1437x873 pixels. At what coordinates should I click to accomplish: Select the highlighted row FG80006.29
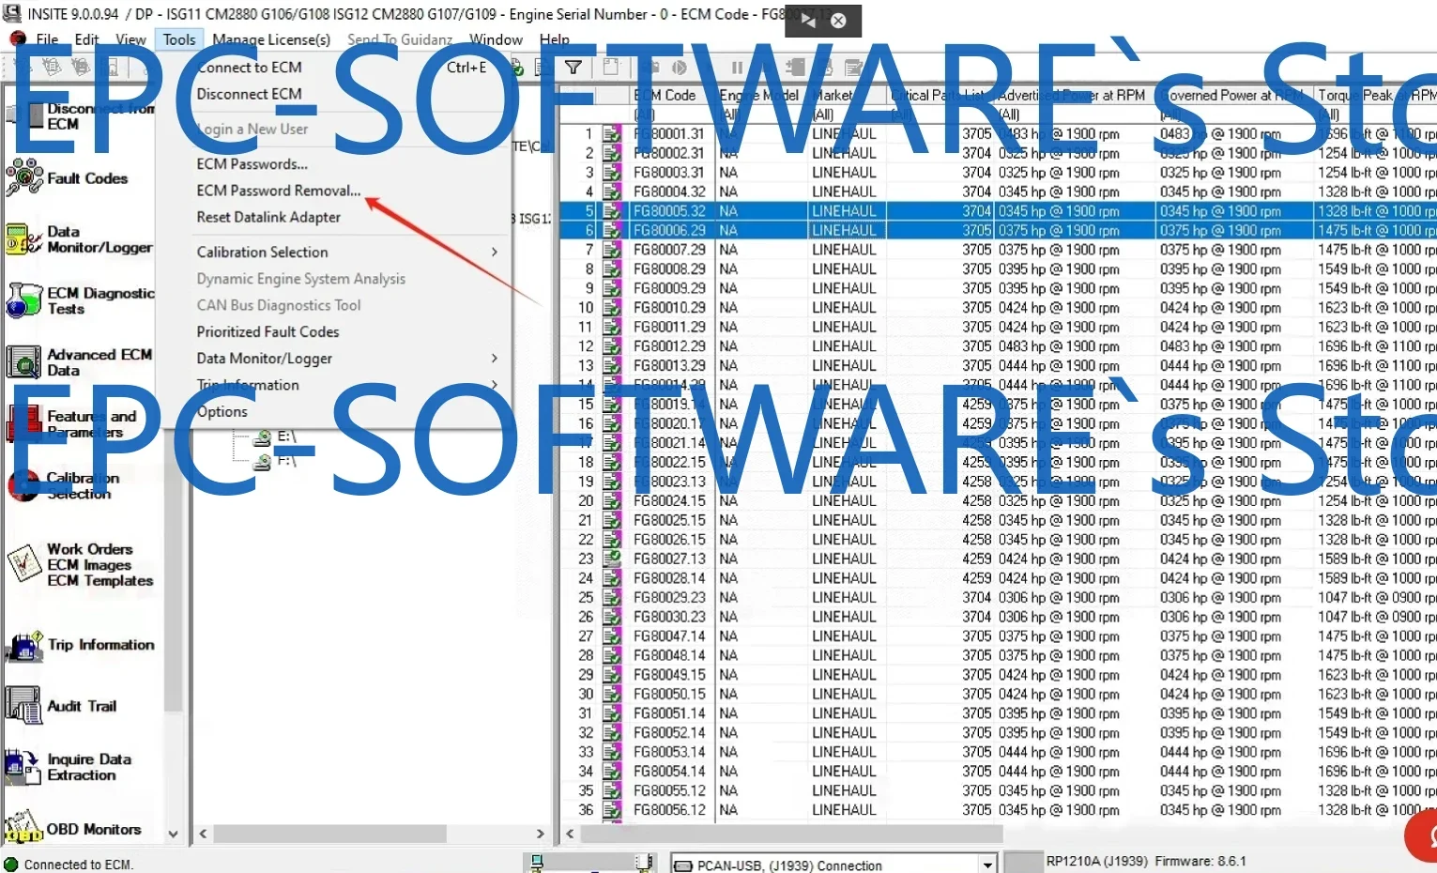[x=998, y=230]
